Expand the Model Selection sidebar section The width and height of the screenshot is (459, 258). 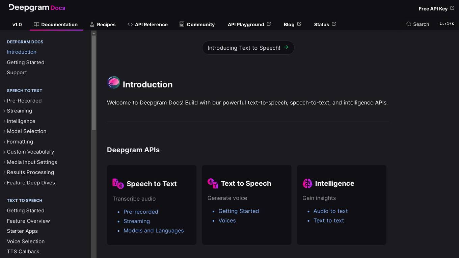[4, 131]
